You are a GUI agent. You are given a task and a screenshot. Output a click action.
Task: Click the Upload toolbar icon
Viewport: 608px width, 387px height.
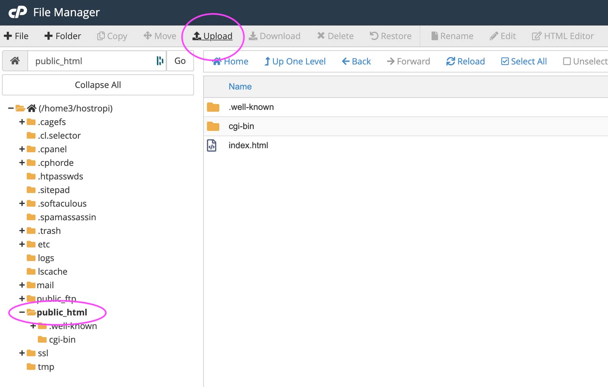point(197,36)
